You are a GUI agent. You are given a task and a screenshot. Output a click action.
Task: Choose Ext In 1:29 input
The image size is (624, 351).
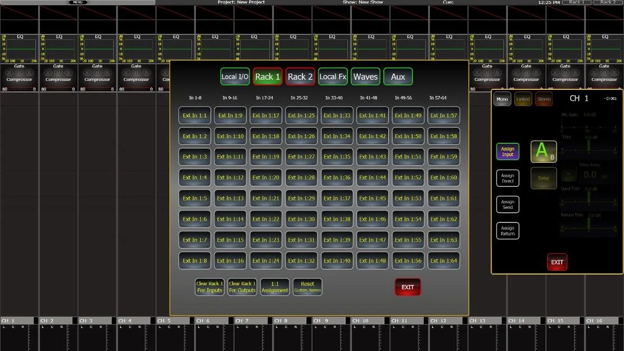(x=301, y=198)
